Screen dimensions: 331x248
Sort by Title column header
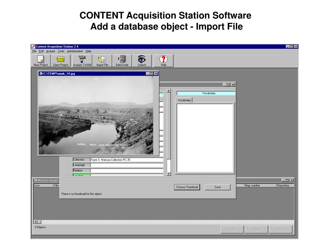(56, 186)
